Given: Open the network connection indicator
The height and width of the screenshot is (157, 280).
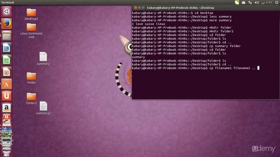Looking at the screenshot, I should [250, 3].
